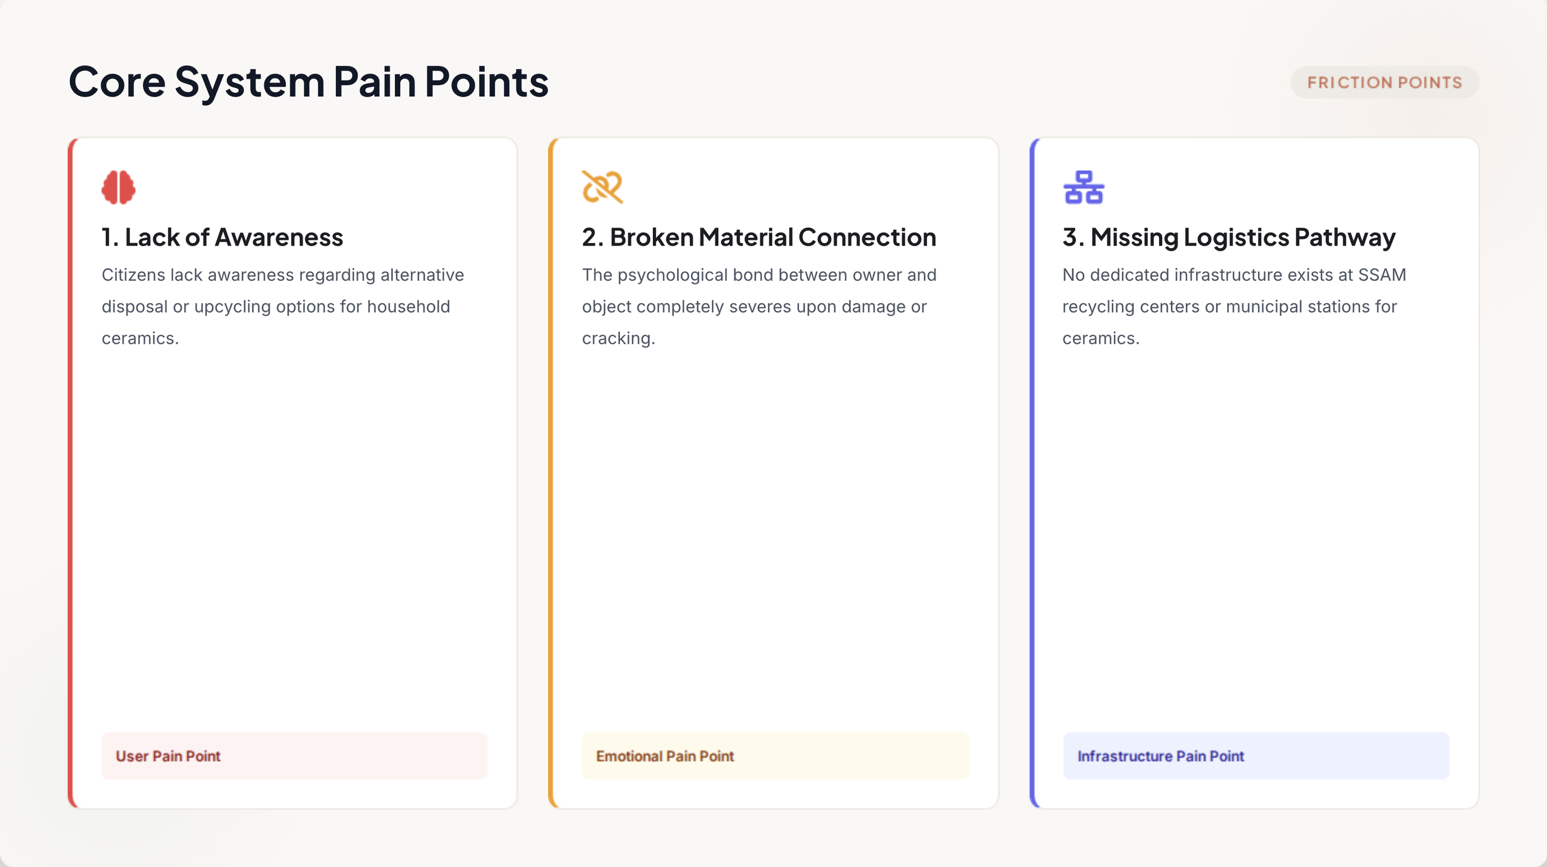
Task: Click the purple left border accent
Action: pos(1032,473)
